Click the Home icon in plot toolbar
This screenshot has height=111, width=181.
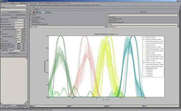(31, 12)
